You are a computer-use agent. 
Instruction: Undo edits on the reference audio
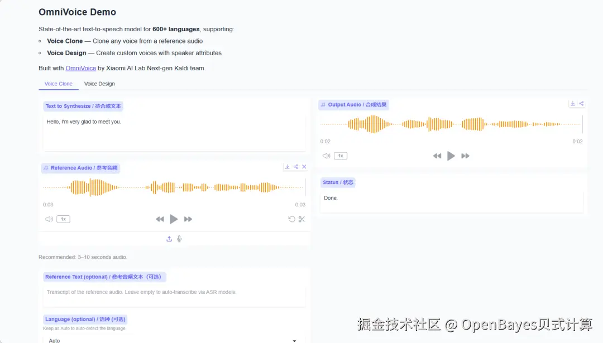coord(291,219)
